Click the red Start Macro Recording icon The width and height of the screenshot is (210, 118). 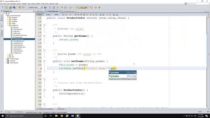(x=107, y=14)
